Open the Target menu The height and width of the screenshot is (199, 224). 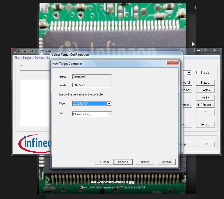[27, 58]
